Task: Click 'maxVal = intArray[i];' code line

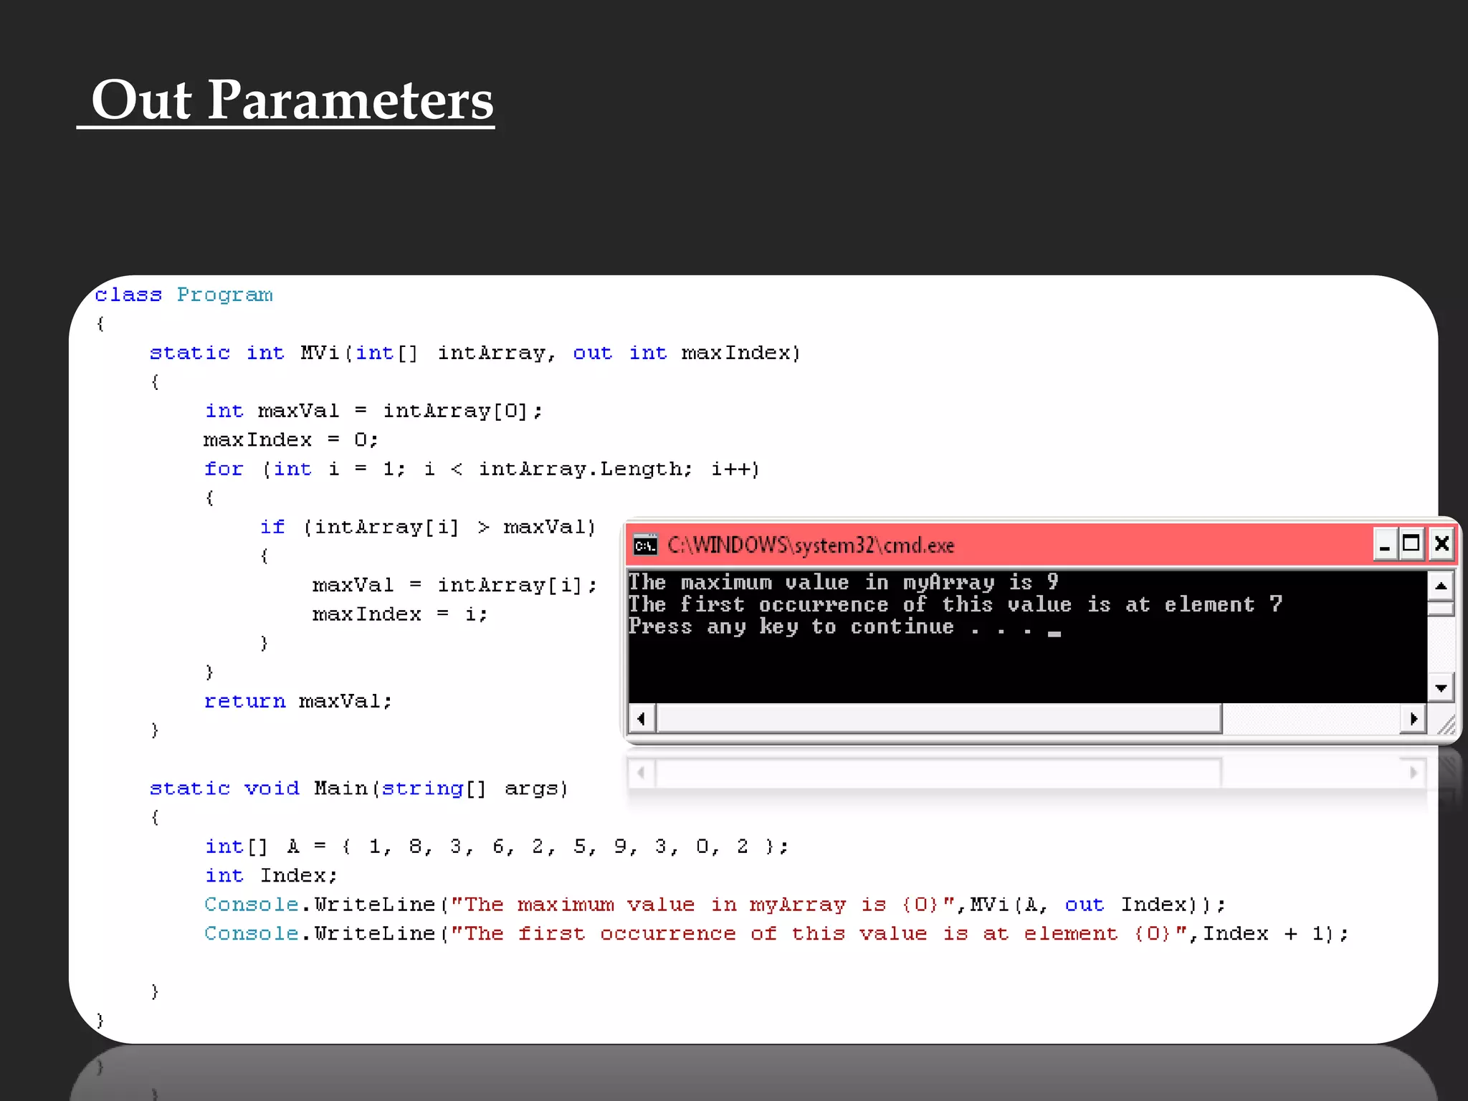Action: (x=455, y=585)
